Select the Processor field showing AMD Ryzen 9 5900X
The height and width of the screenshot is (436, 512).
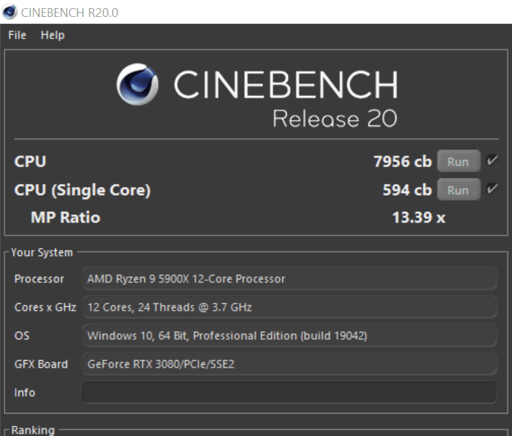[x=289, y=278]
